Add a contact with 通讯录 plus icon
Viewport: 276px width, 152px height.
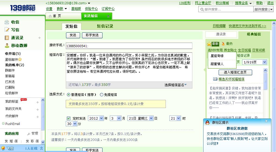pyautogui.click(x=40, y=38)
